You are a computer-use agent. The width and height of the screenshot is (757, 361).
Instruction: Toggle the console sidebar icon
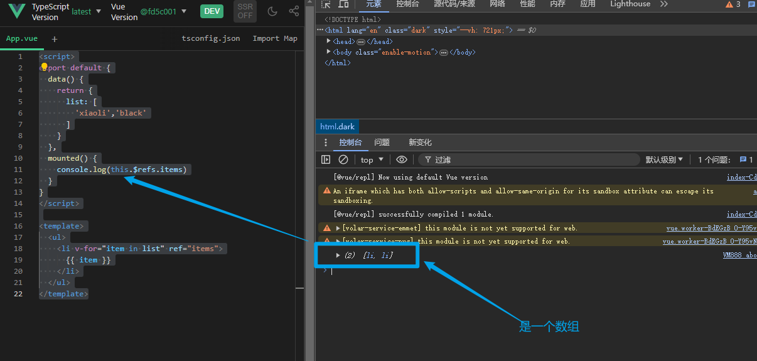tap(326, 159)
